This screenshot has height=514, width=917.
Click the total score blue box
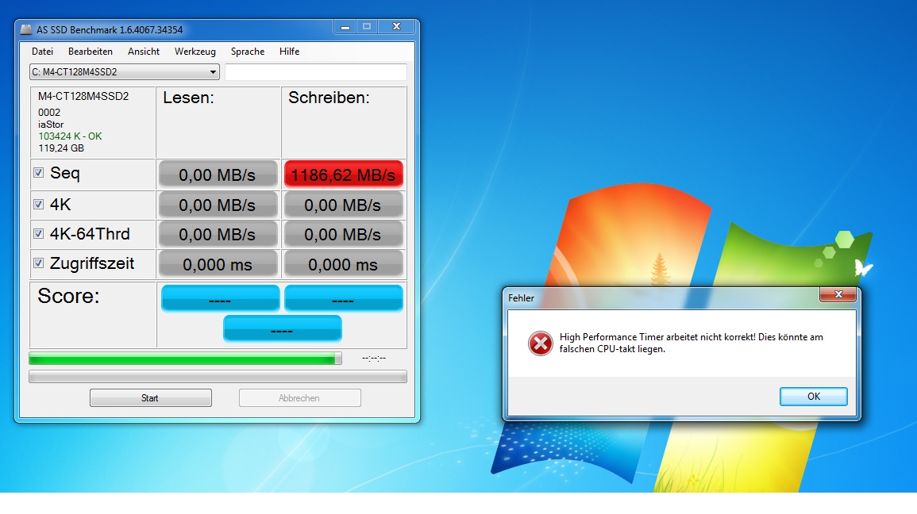(x=282, y=329)
